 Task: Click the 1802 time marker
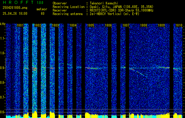coord(38,25)
